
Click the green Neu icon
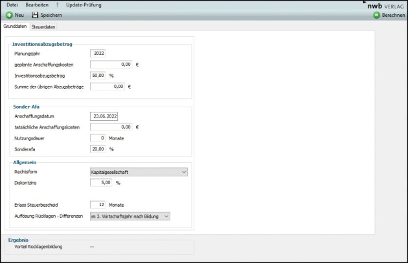(9, 15)
